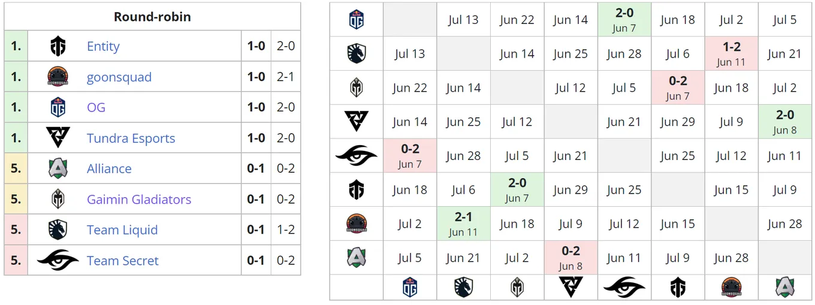Open the goonsquad team link
Screen dimensions: 815x305
coord(119,77)
